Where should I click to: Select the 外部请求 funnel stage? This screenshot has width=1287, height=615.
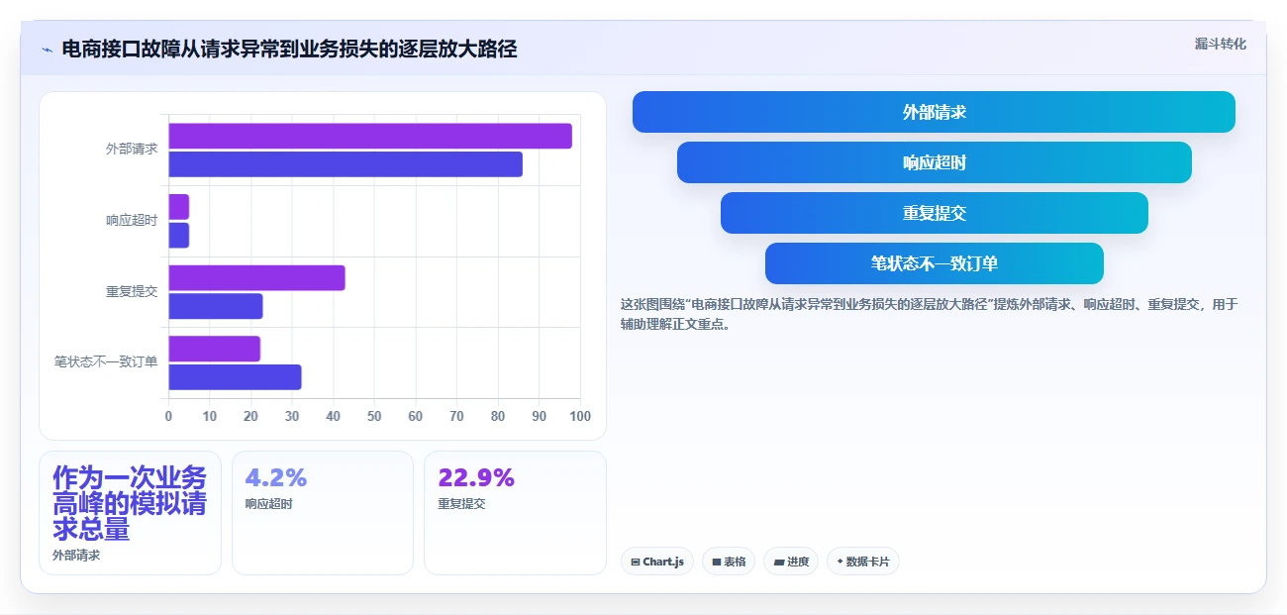click(x=934, y=112)
